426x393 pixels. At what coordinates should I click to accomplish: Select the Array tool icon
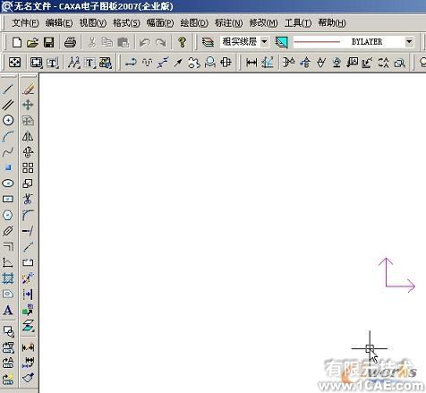point(28,167)
